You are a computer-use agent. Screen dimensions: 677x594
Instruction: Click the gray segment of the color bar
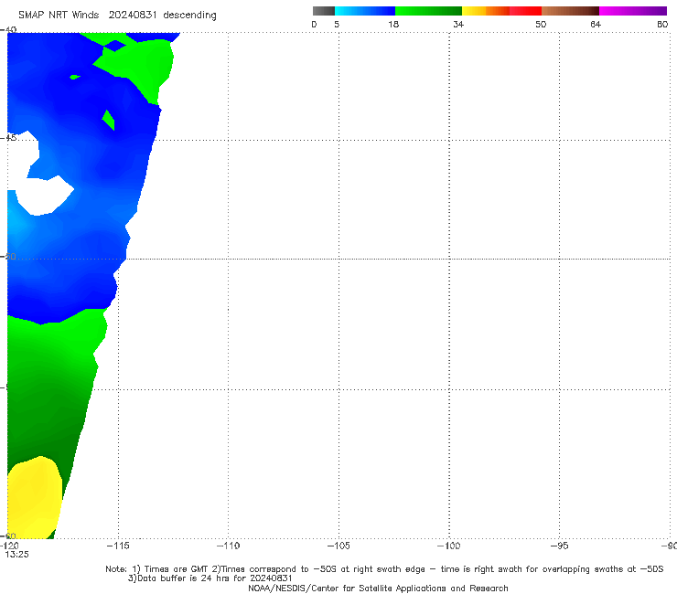(324, 11)
